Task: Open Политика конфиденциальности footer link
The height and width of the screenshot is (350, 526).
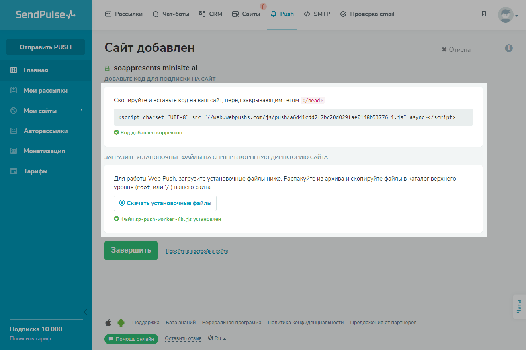Action: [x=306, y=323]
